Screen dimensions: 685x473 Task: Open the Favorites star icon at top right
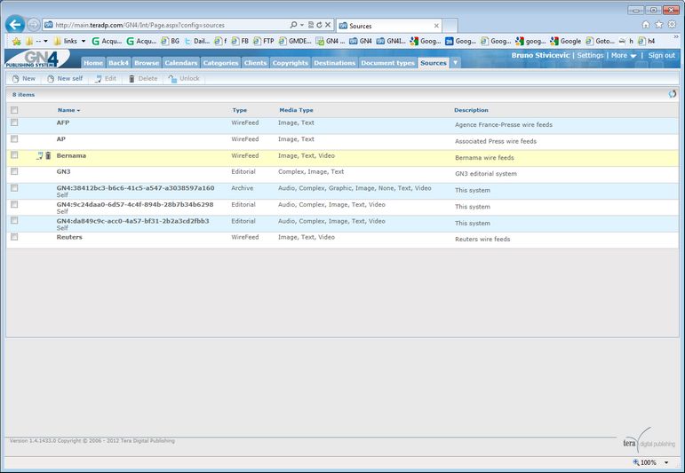(658, 25)
